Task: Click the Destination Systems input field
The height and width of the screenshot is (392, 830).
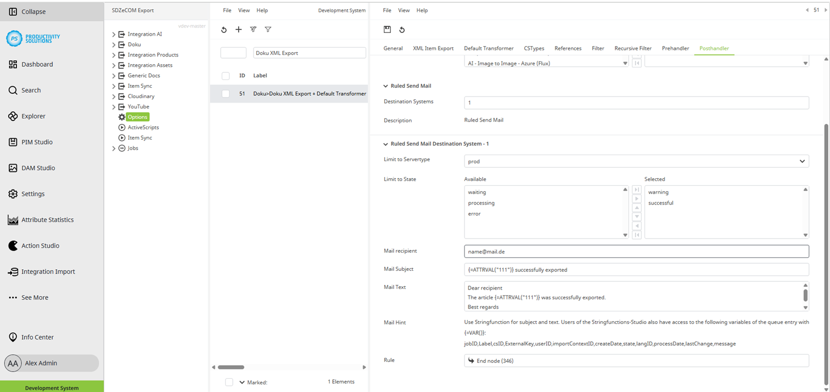Action: (637, 103)
